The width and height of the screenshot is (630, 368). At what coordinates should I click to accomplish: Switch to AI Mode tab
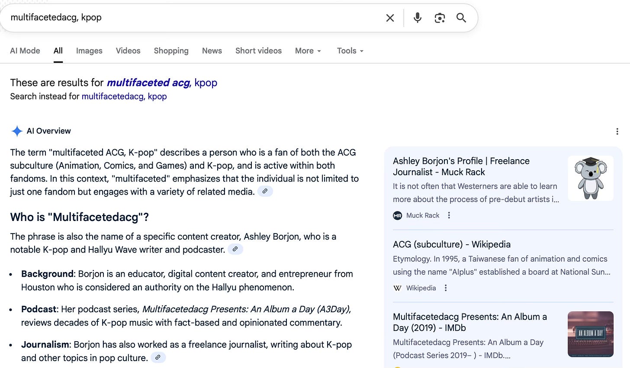click(x=25, y=51)
